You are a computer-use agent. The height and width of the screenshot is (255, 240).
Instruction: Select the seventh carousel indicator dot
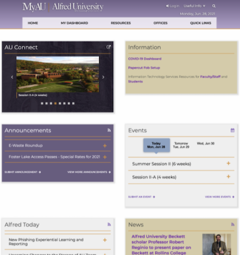coord(69,103)
